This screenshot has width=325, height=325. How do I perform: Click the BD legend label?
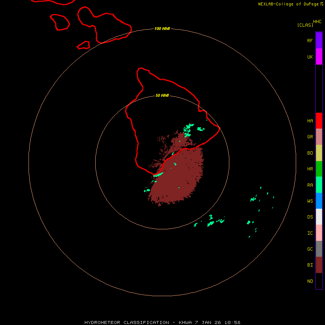click(x=310, y=153)
